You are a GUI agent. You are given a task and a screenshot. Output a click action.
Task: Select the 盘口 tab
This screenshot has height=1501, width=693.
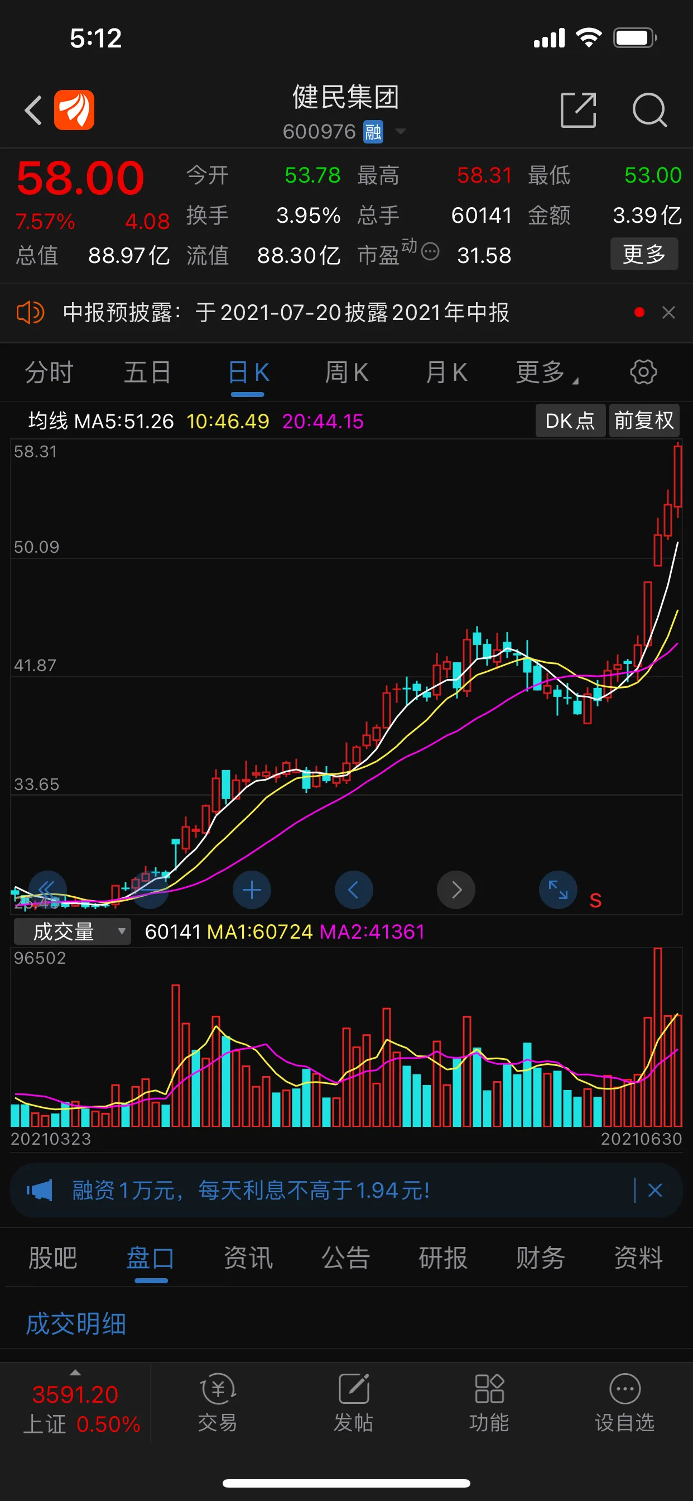coord(151,1258)
